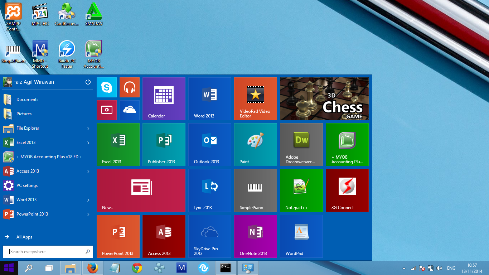Viewport: 489px width, 275px height.
Task: Open the 3D Chess Game tile
Action: (x=324, y=99)
